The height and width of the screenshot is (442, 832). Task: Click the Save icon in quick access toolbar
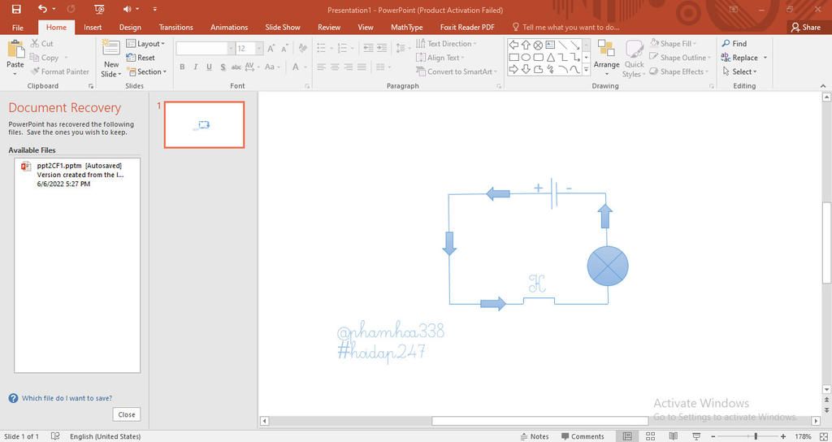tap(16, 9)
